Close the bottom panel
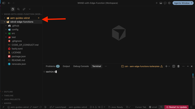The width and height of the screenshot is (195, 109). (x=192, y=66)
